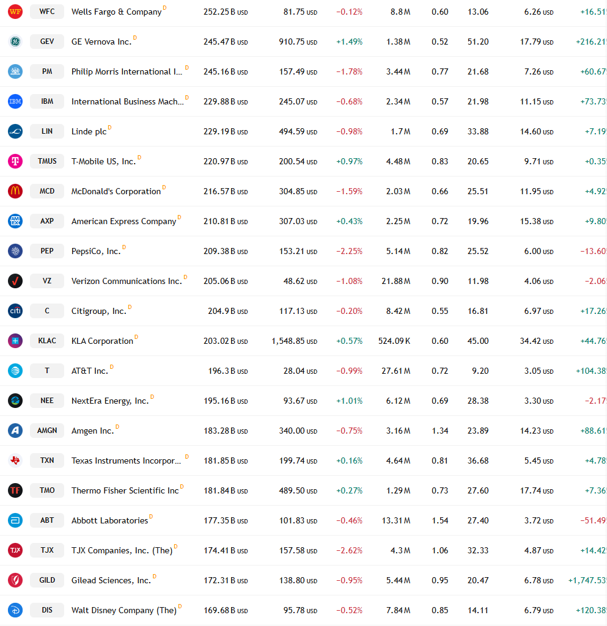Open the AXP ticker badge
Viewport: 607px width, 626px height.
(x=46, y=221)
